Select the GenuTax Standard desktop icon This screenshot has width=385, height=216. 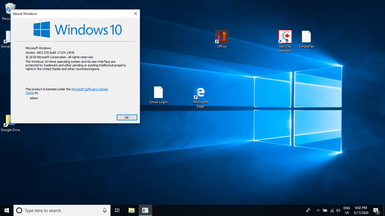[285, 41]
